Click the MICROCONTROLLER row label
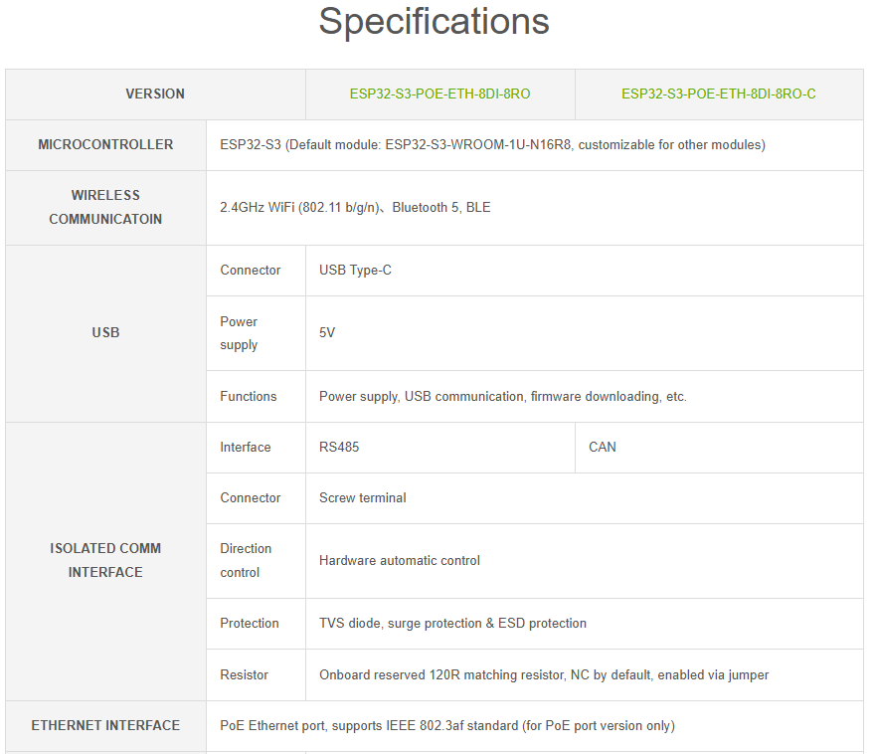Image resolution: width=873 pixels, height=754 pixels. [x=105, y=145]
